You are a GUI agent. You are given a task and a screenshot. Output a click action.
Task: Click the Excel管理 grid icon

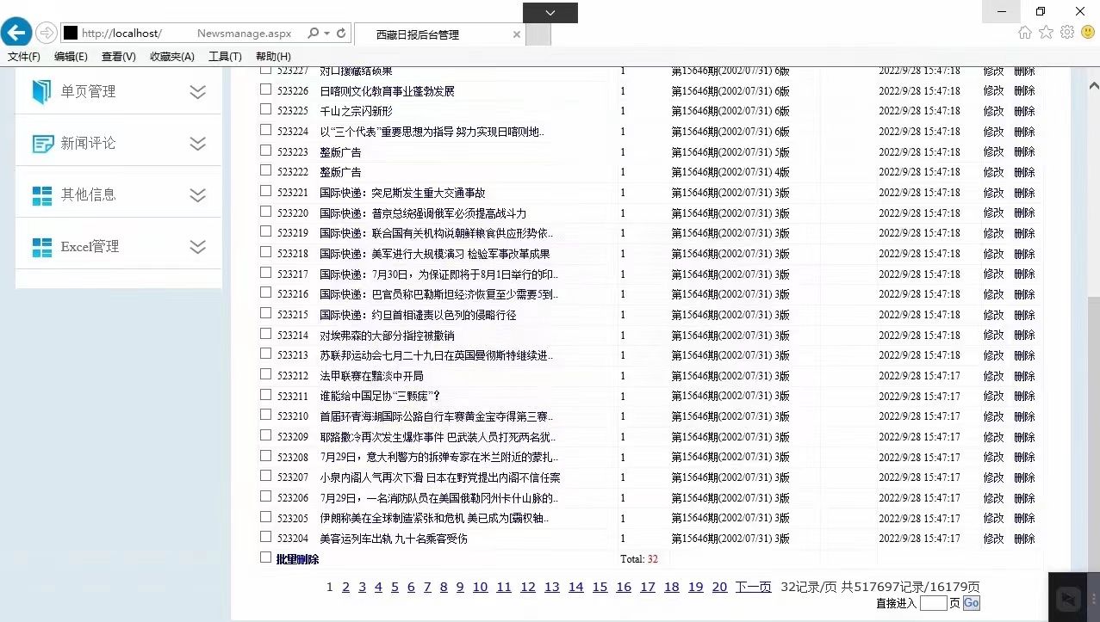click(42, 247)
